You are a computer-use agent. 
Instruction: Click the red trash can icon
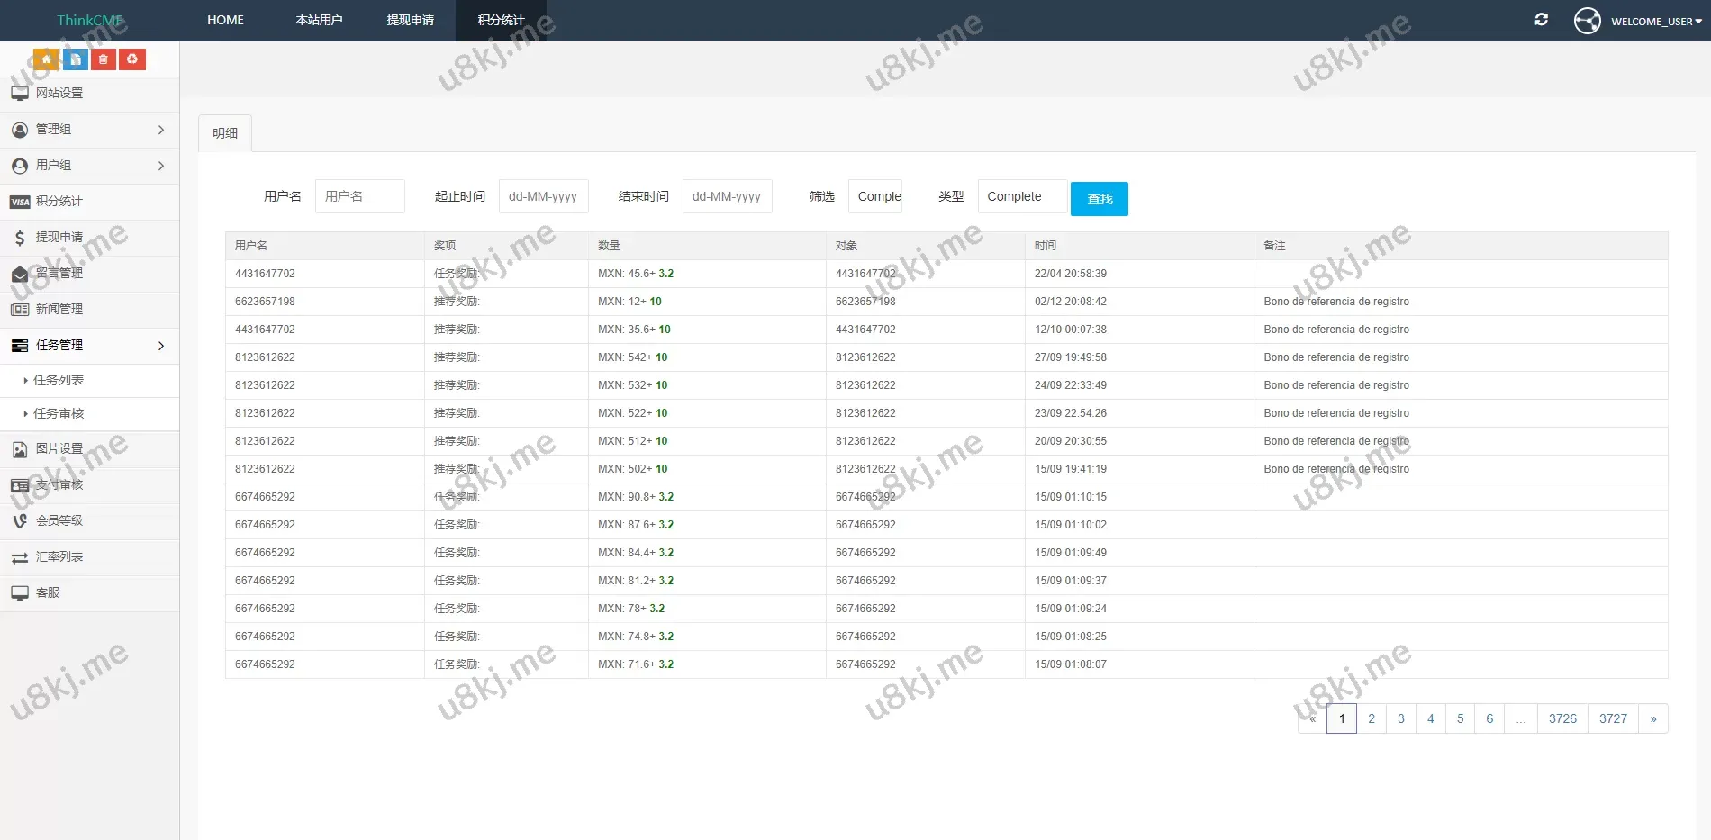(104, 59)
